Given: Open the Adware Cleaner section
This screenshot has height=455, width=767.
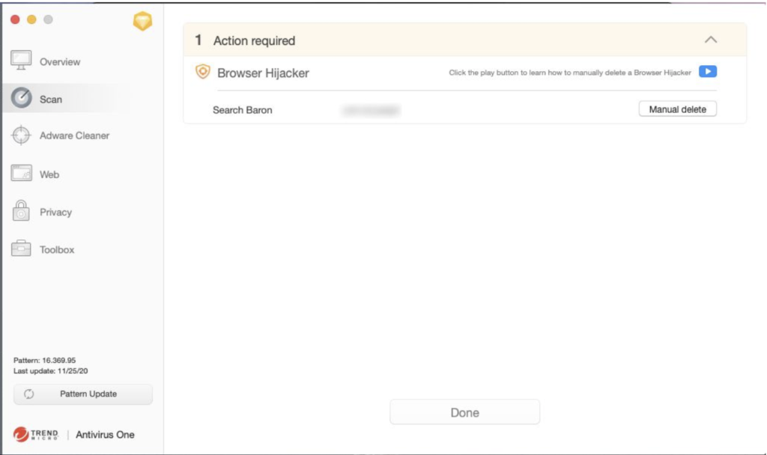Looking at the screenshot, I should pyautogui.click(x=74, y=135).
